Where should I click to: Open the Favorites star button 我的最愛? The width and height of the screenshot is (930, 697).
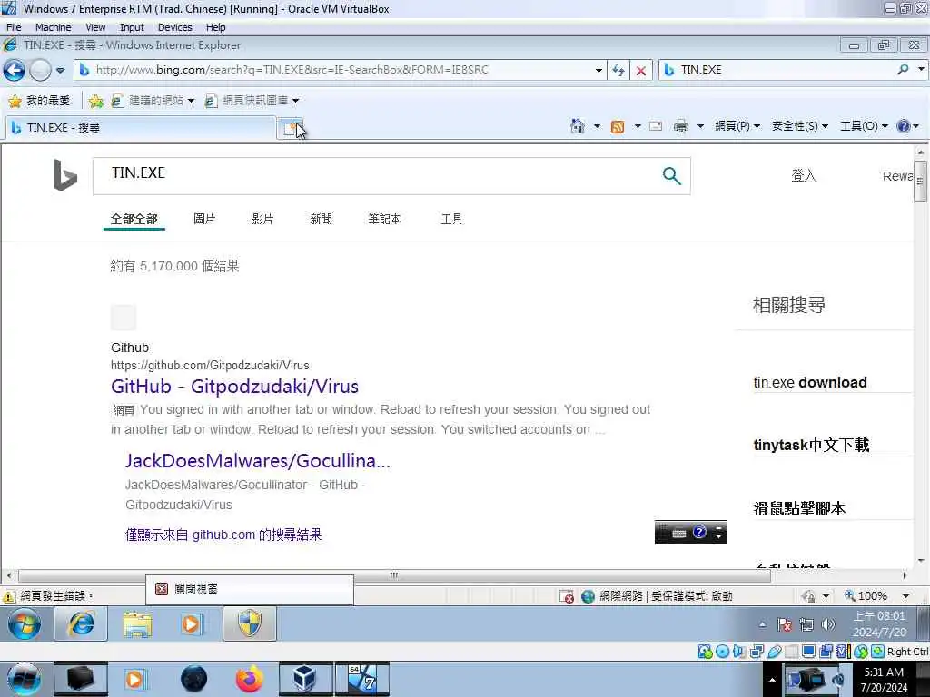[x=40, y=101]
